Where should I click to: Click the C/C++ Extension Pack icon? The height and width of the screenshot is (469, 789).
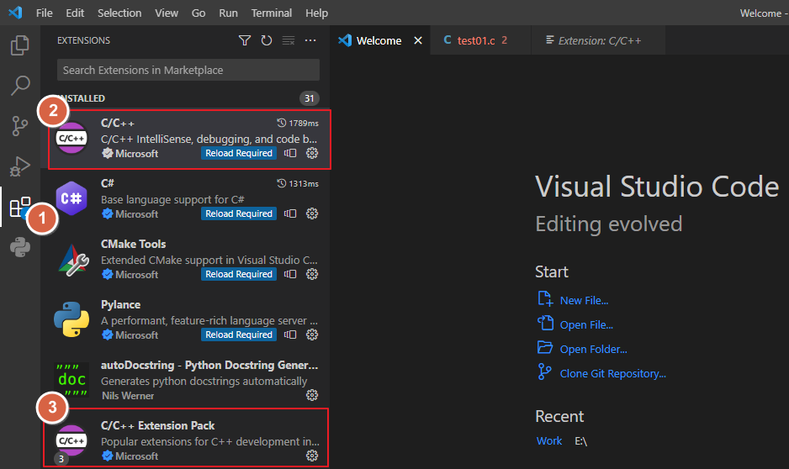pos(71,441)
